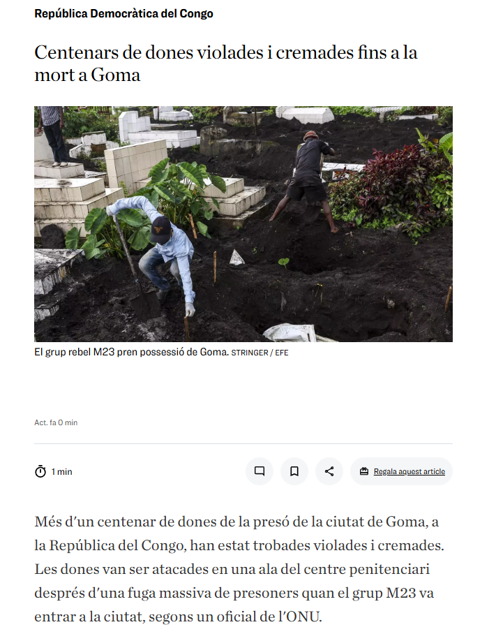Click the headline about Goma
496x634 pixels.
pyautogui.click(x=226, y=64)
